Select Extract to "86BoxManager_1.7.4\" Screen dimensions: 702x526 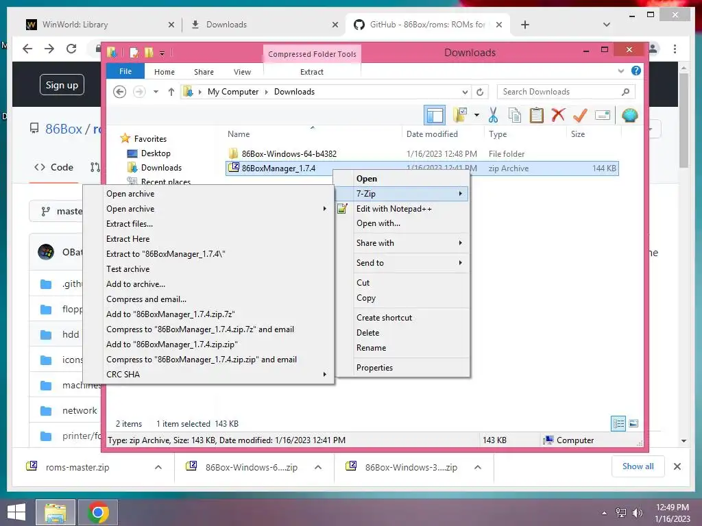208,253
